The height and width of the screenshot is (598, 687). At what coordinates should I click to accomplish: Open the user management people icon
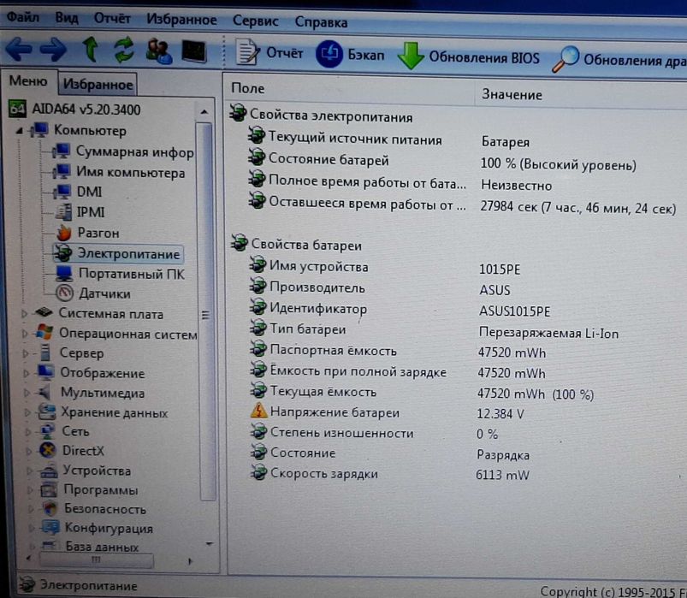158,51
